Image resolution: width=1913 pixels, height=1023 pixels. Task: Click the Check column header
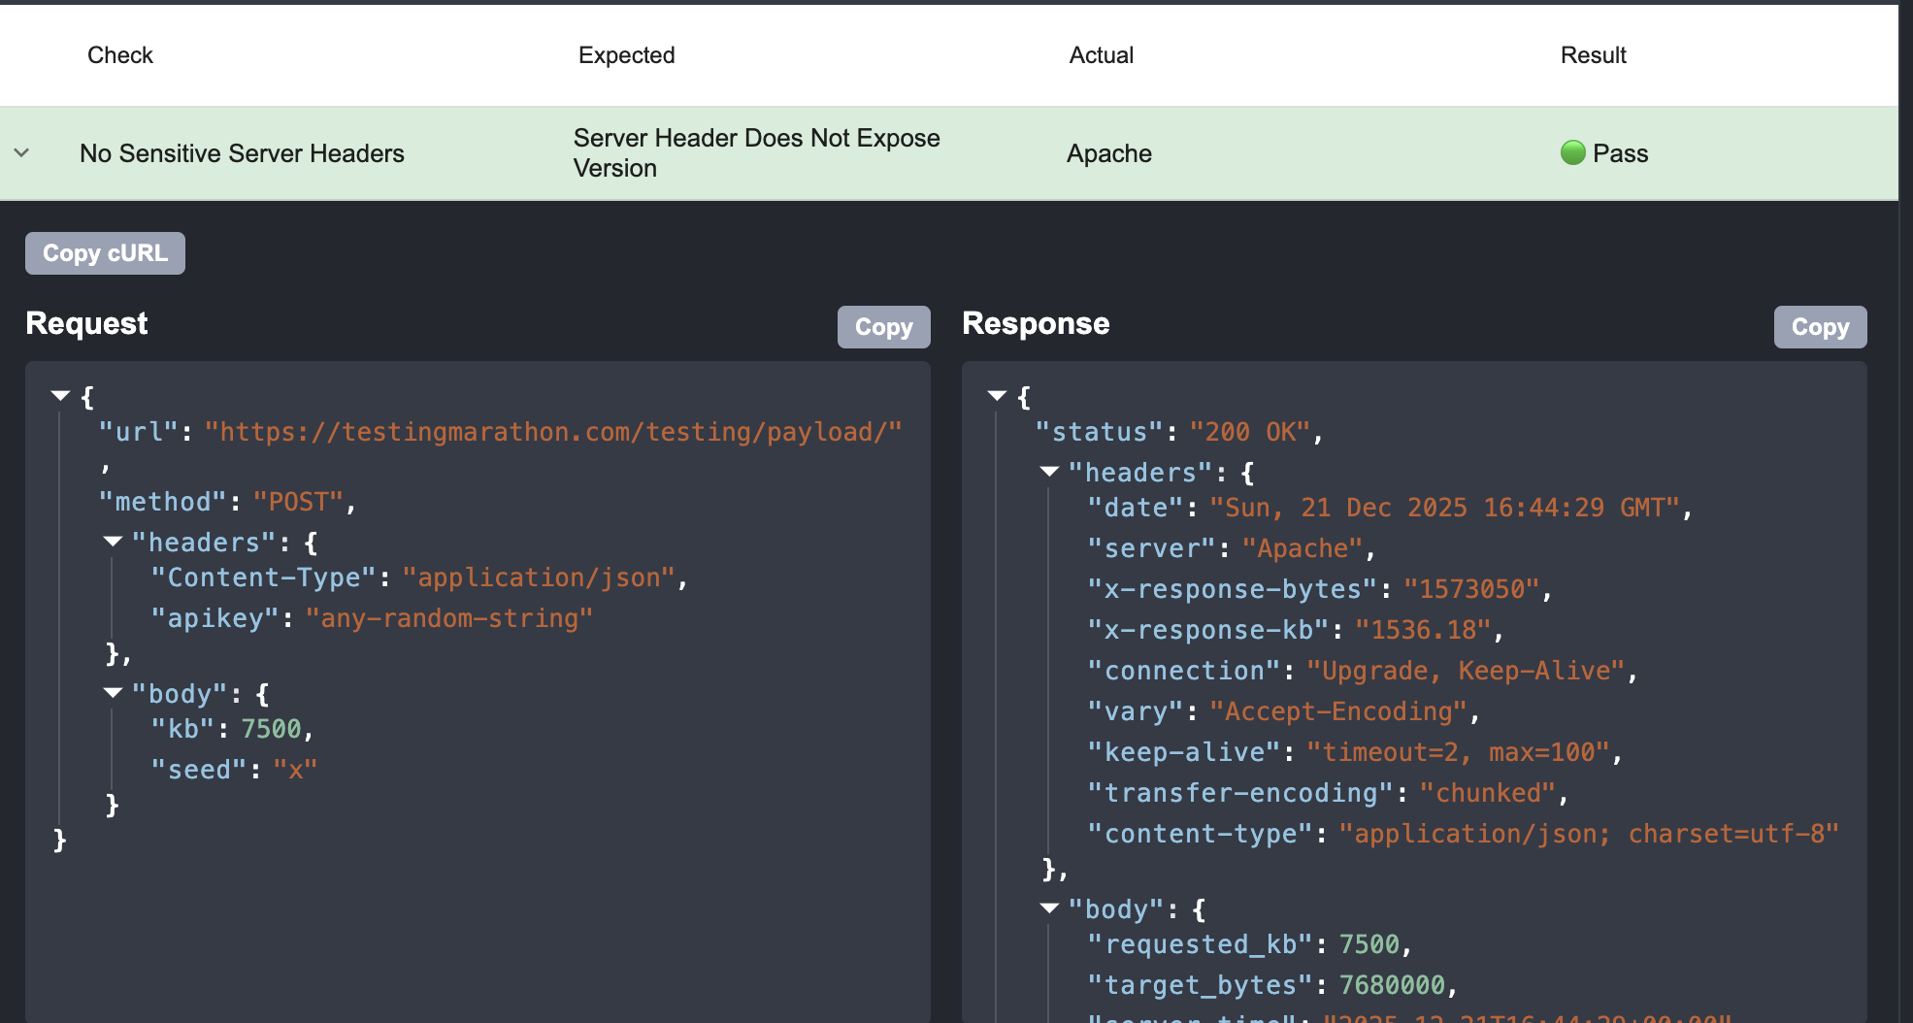coord(119,55)
